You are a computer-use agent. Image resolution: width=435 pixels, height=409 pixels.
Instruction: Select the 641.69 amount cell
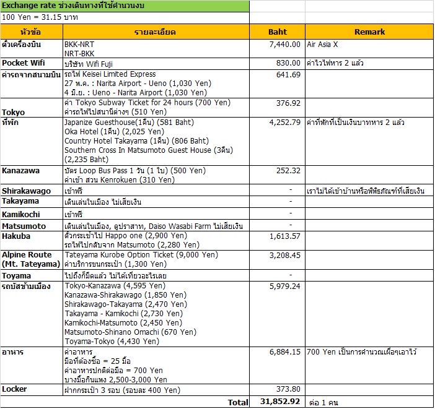(277, 84)
